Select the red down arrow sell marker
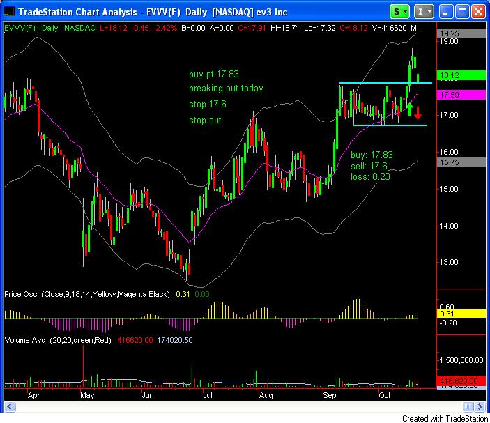This screenshot has height=423, width=490. [x=418, y=113]
